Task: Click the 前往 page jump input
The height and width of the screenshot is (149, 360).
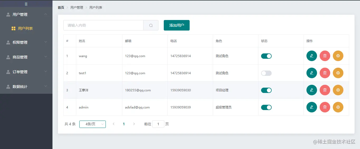Action: pyautogui.click(x=158, y=124)
